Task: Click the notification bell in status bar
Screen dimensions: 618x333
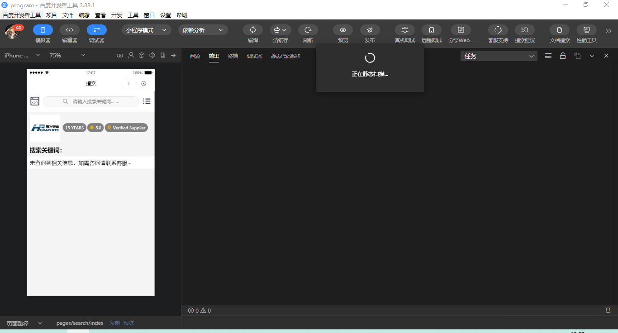Action: tap(608, 310)
